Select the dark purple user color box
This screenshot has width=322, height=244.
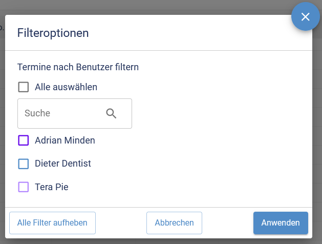click(x=24, y=140)
